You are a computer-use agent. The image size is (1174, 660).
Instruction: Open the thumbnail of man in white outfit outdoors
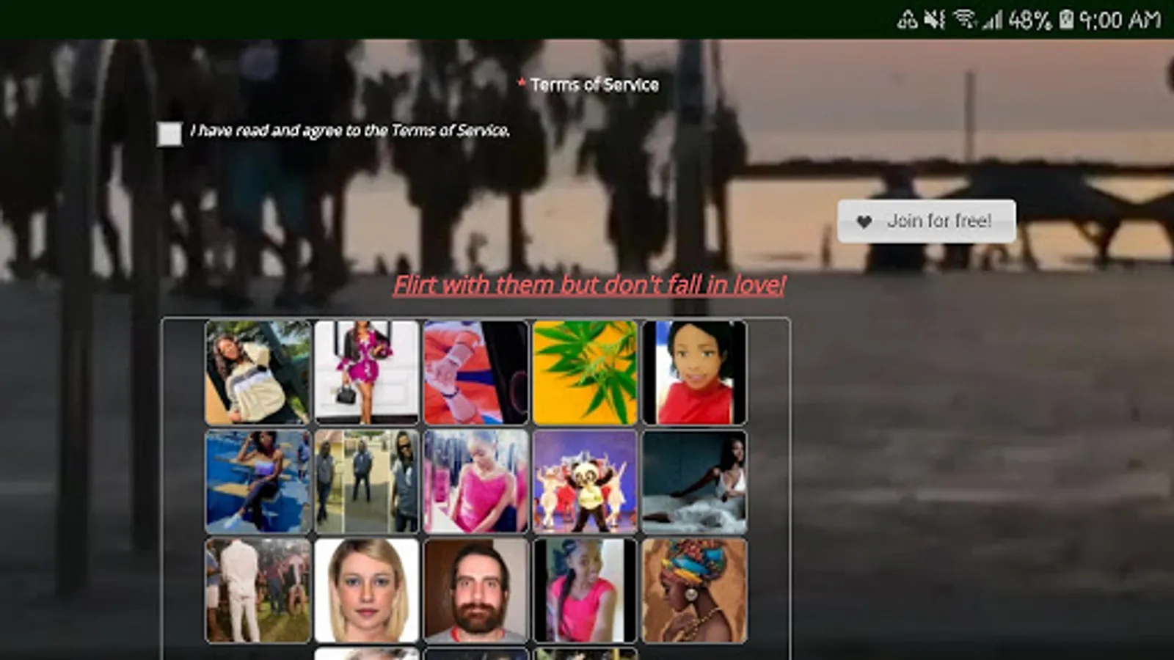(258, 590)
